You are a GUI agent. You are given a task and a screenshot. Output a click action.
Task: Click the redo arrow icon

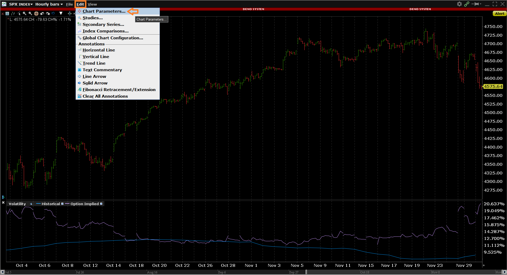(x=48, y=13)
